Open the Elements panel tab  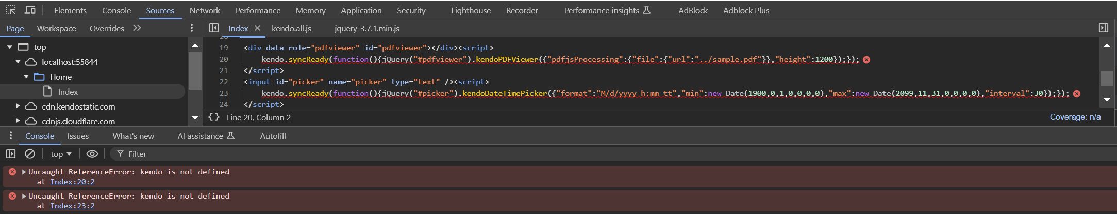[x=70, y=10]
